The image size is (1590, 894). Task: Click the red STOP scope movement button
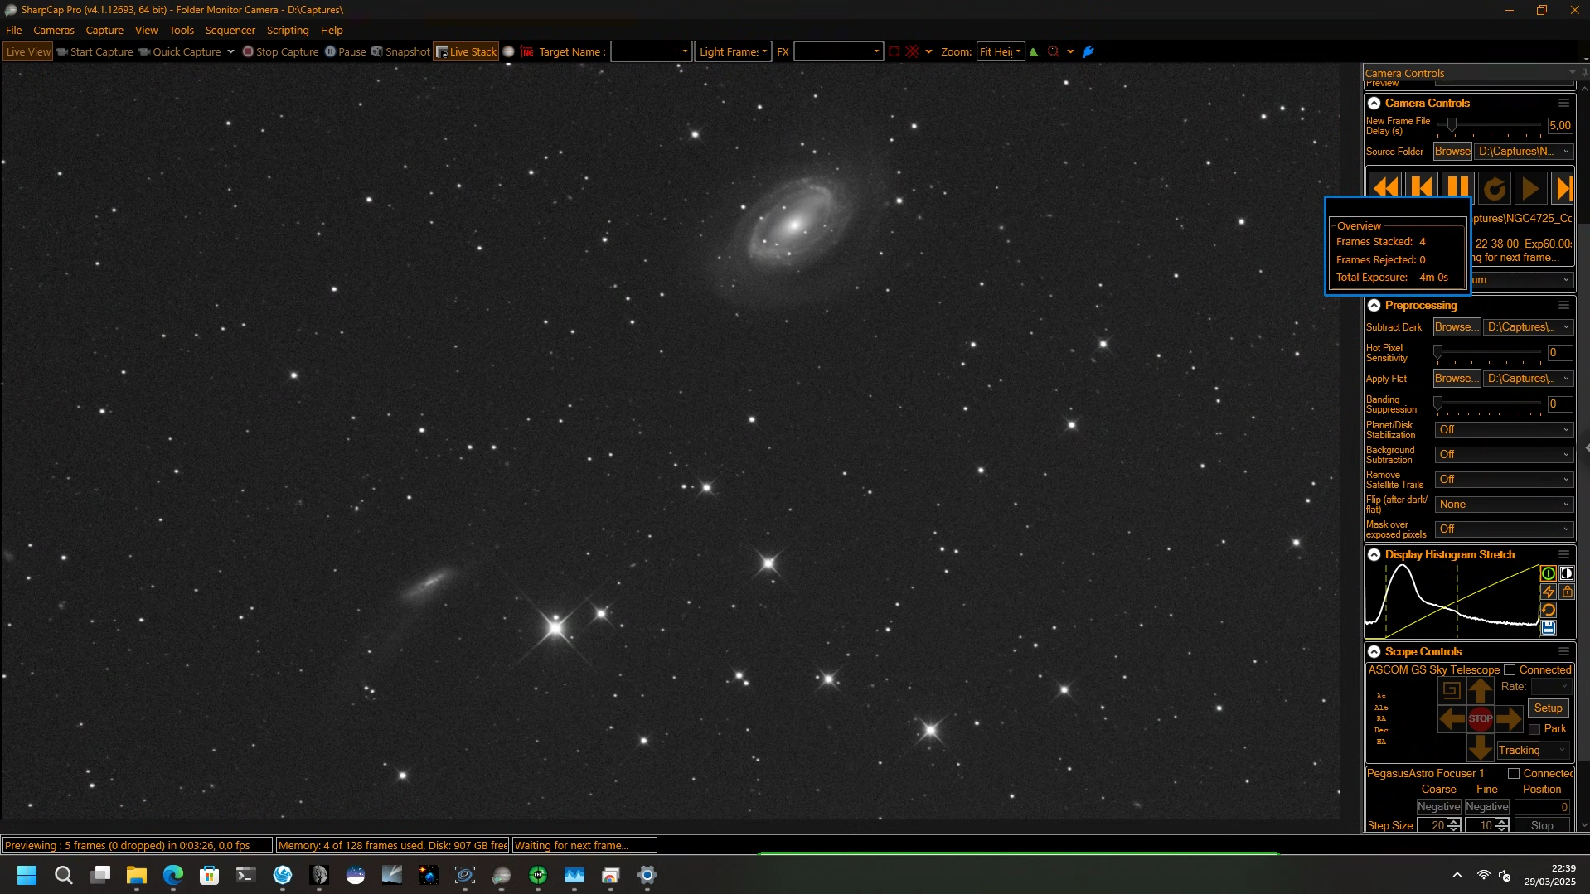click(x=1481, y=718)
